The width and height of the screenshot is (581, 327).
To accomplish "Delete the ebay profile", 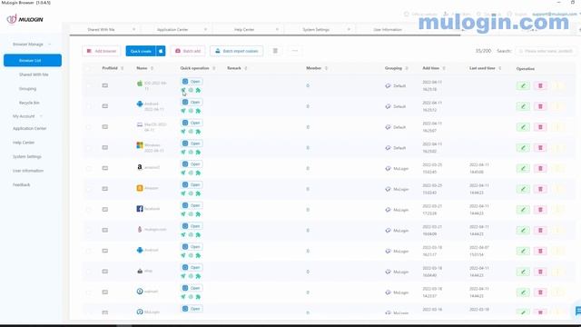I will click(540, 272).
